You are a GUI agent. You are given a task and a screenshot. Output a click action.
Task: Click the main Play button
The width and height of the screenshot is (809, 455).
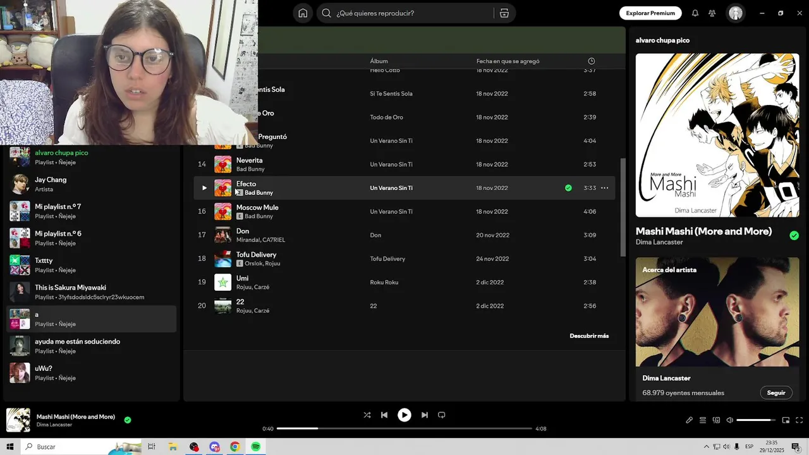(x=404, y=415)
